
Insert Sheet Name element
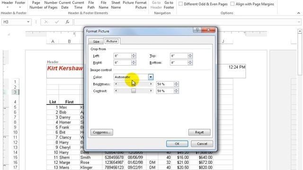tap(116, 5)
